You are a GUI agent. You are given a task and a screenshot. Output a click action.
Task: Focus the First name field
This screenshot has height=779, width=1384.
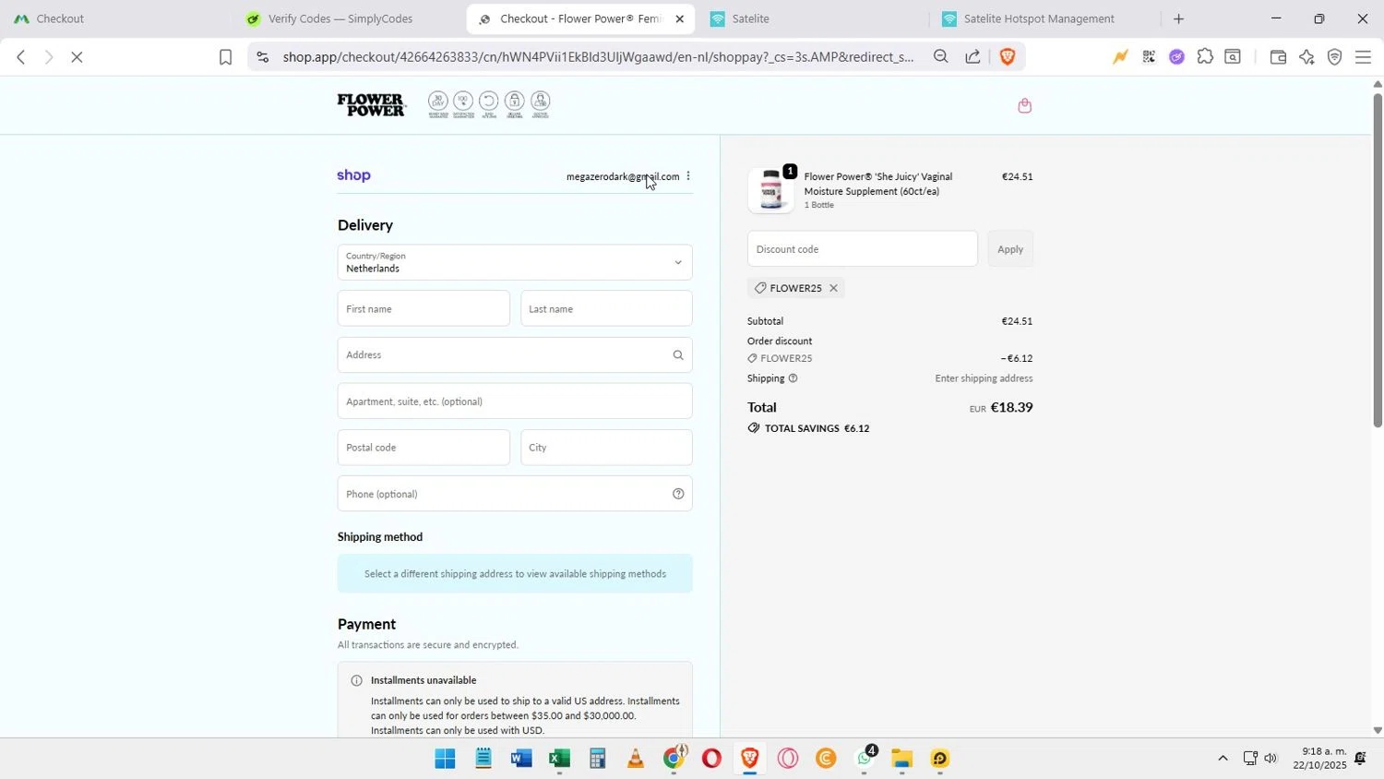coord(424,308)
